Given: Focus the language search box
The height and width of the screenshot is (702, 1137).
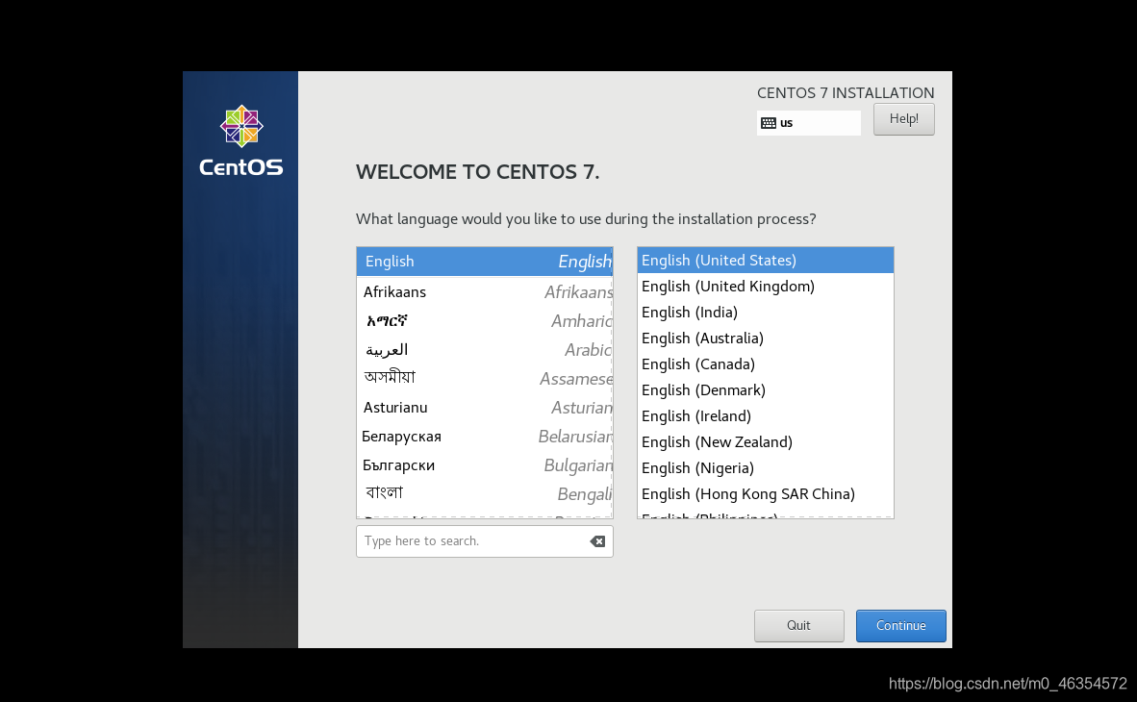Looking at the screenshot, I should point(485,541).
